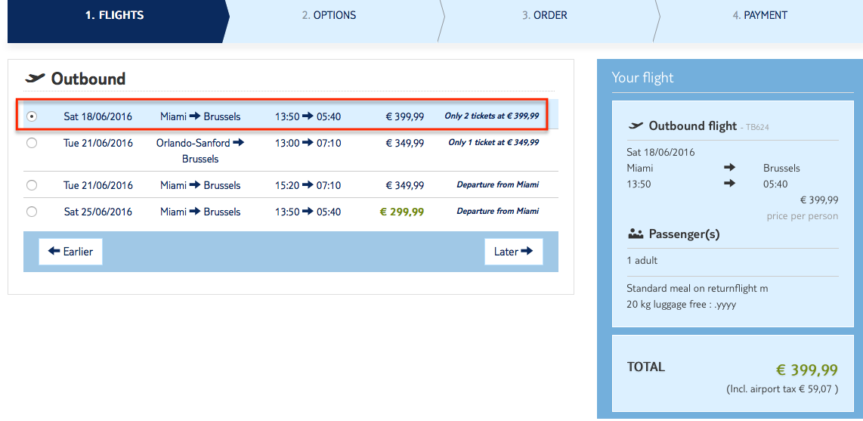Click the TB624 flight number

[756, 127]
